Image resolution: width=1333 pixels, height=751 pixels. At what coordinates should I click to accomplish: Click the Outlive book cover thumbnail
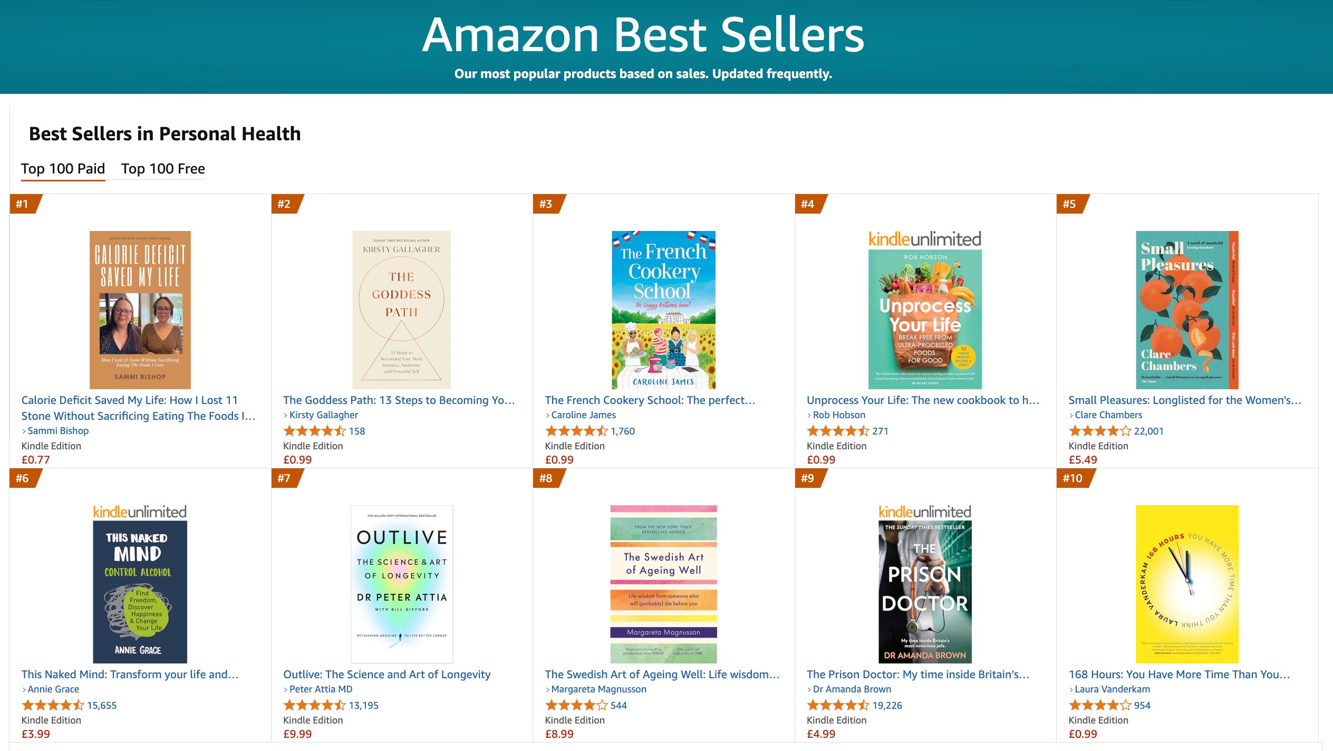pos(401,584)
